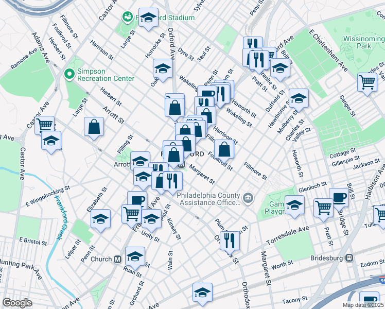The height and width of the screenshot is (309, 385).
Task: Select the school marker near Mulberry St
Action: (299, 99)
